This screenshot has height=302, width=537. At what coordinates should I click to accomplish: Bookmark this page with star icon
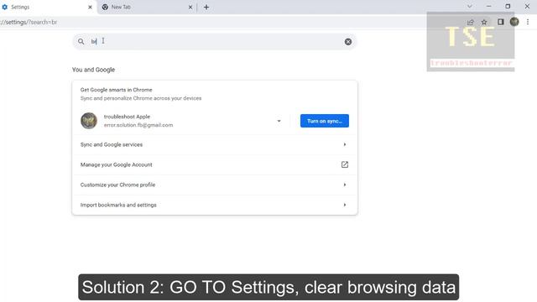coord(484,22)
